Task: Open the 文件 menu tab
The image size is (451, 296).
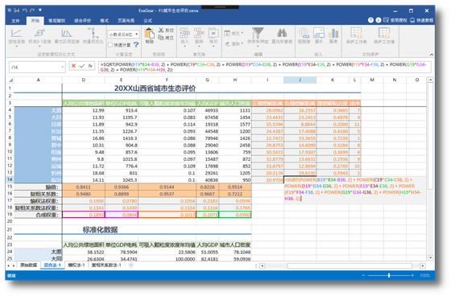Action: point(15,21)
